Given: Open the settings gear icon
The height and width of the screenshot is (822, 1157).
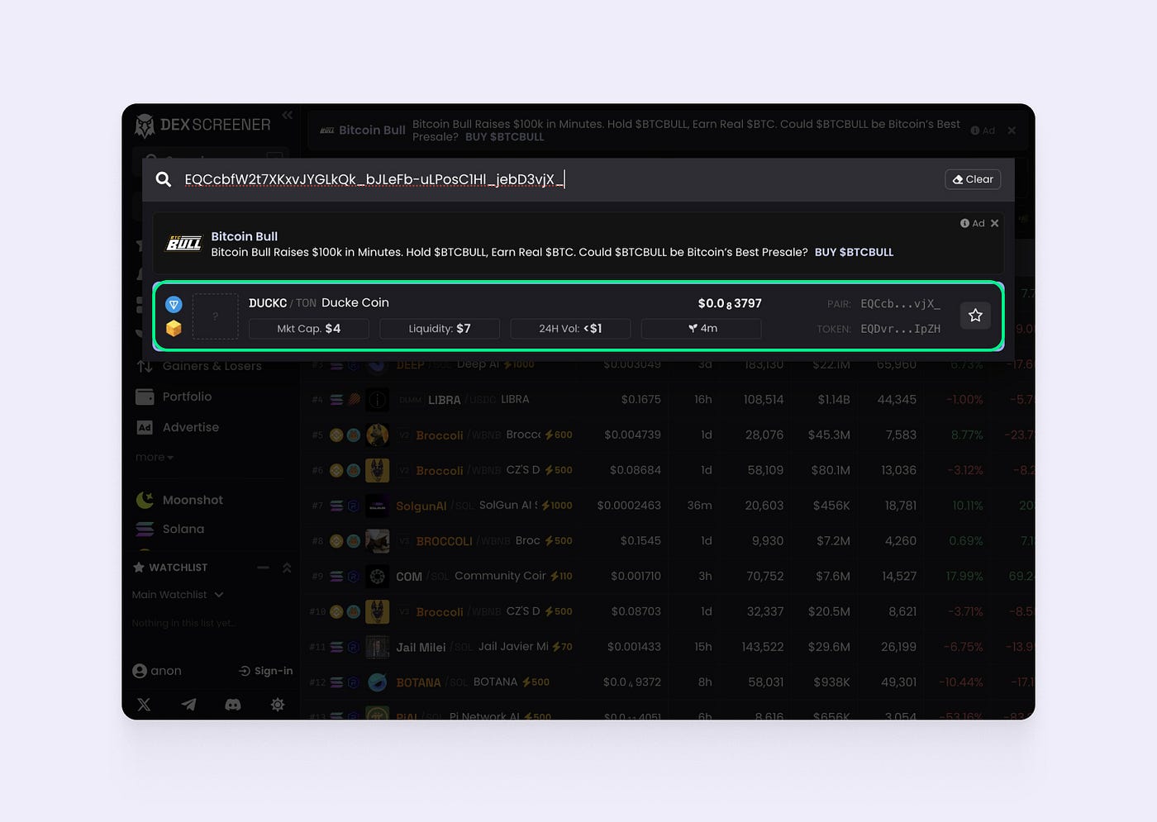Looking at the screenshot, I should tap(278, 704).
